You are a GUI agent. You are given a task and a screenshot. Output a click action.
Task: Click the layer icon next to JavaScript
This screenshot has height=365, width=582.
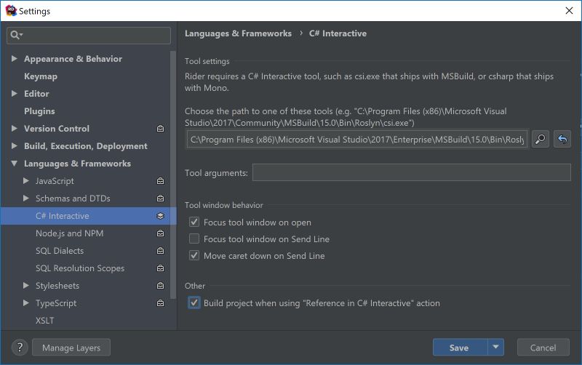click(x=160, y=181)
